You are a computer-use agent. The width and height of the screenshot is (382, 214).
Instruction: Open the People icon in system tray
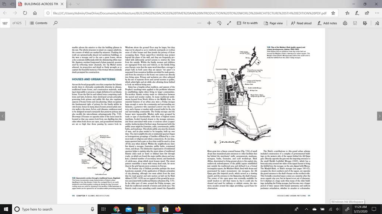[x=297, y=209]
